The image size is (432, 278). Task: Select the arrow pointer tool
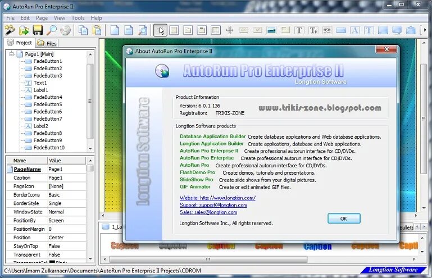[160, 30]
